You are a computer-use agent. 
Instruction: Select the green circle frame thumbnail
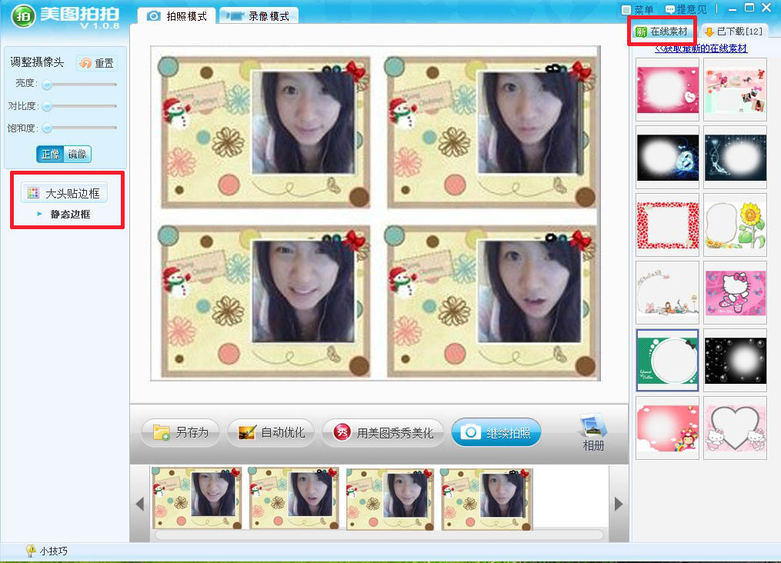(x=667, y=361)
